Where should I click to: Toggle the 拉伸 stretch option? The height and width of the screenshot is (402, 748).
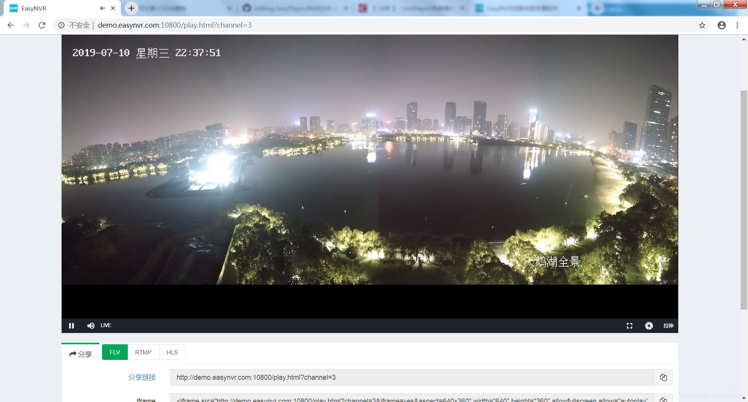669,326
